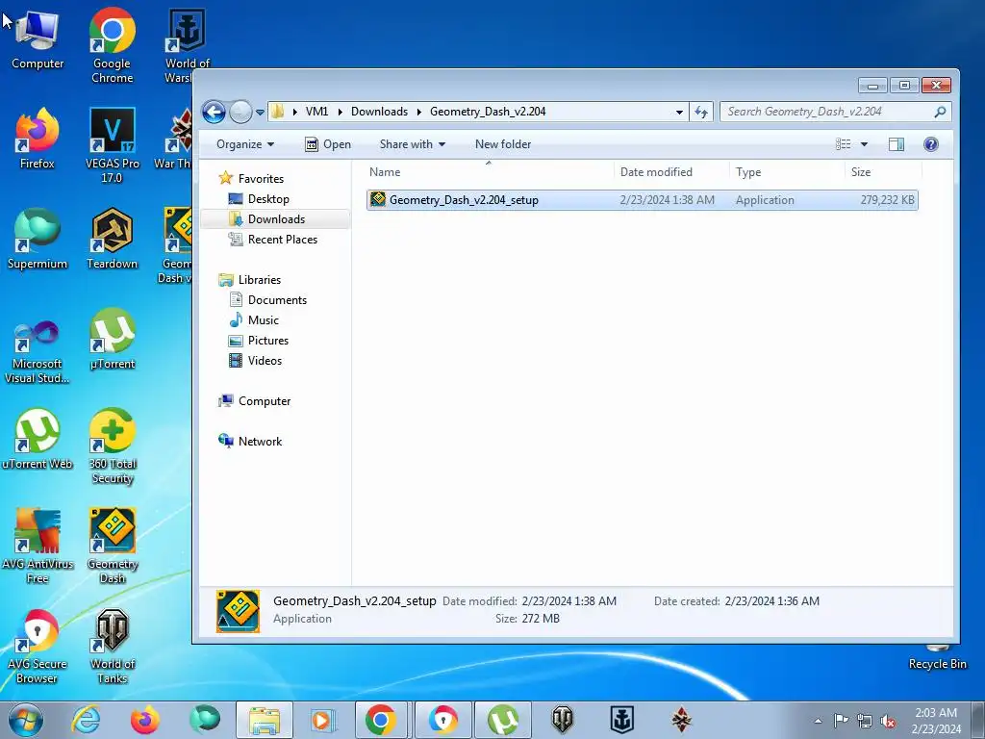Image resolution: width=985 pixels, height=739 pixels.
Task: Select the World of Tanks desktop icon
Action: click(112, 647)
